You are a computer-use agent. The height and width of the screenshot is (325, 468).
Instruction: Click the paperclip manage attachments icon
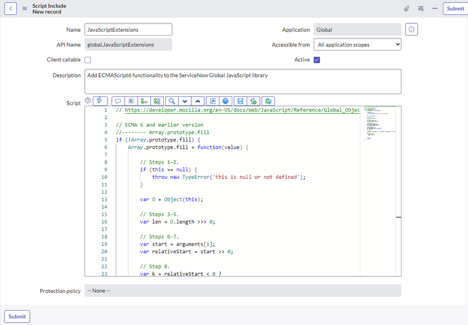(x=406, y=8)
